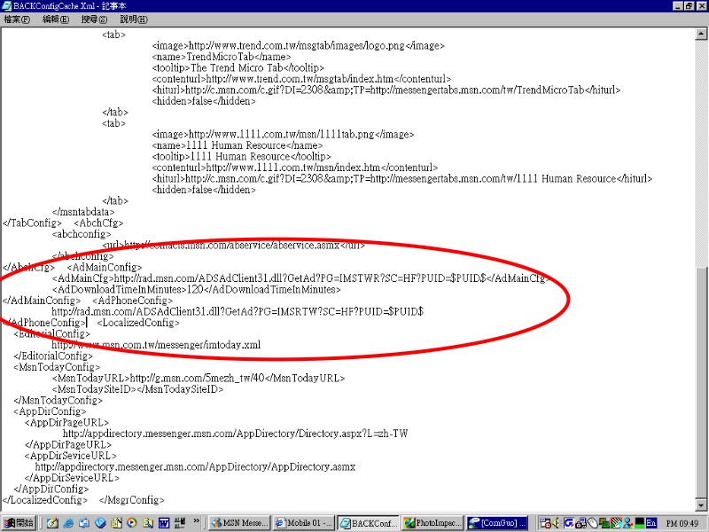Click the MsnTodayURL g.msn.com line
The height and width of the screenshot is (532, 709).
[199, 379]
